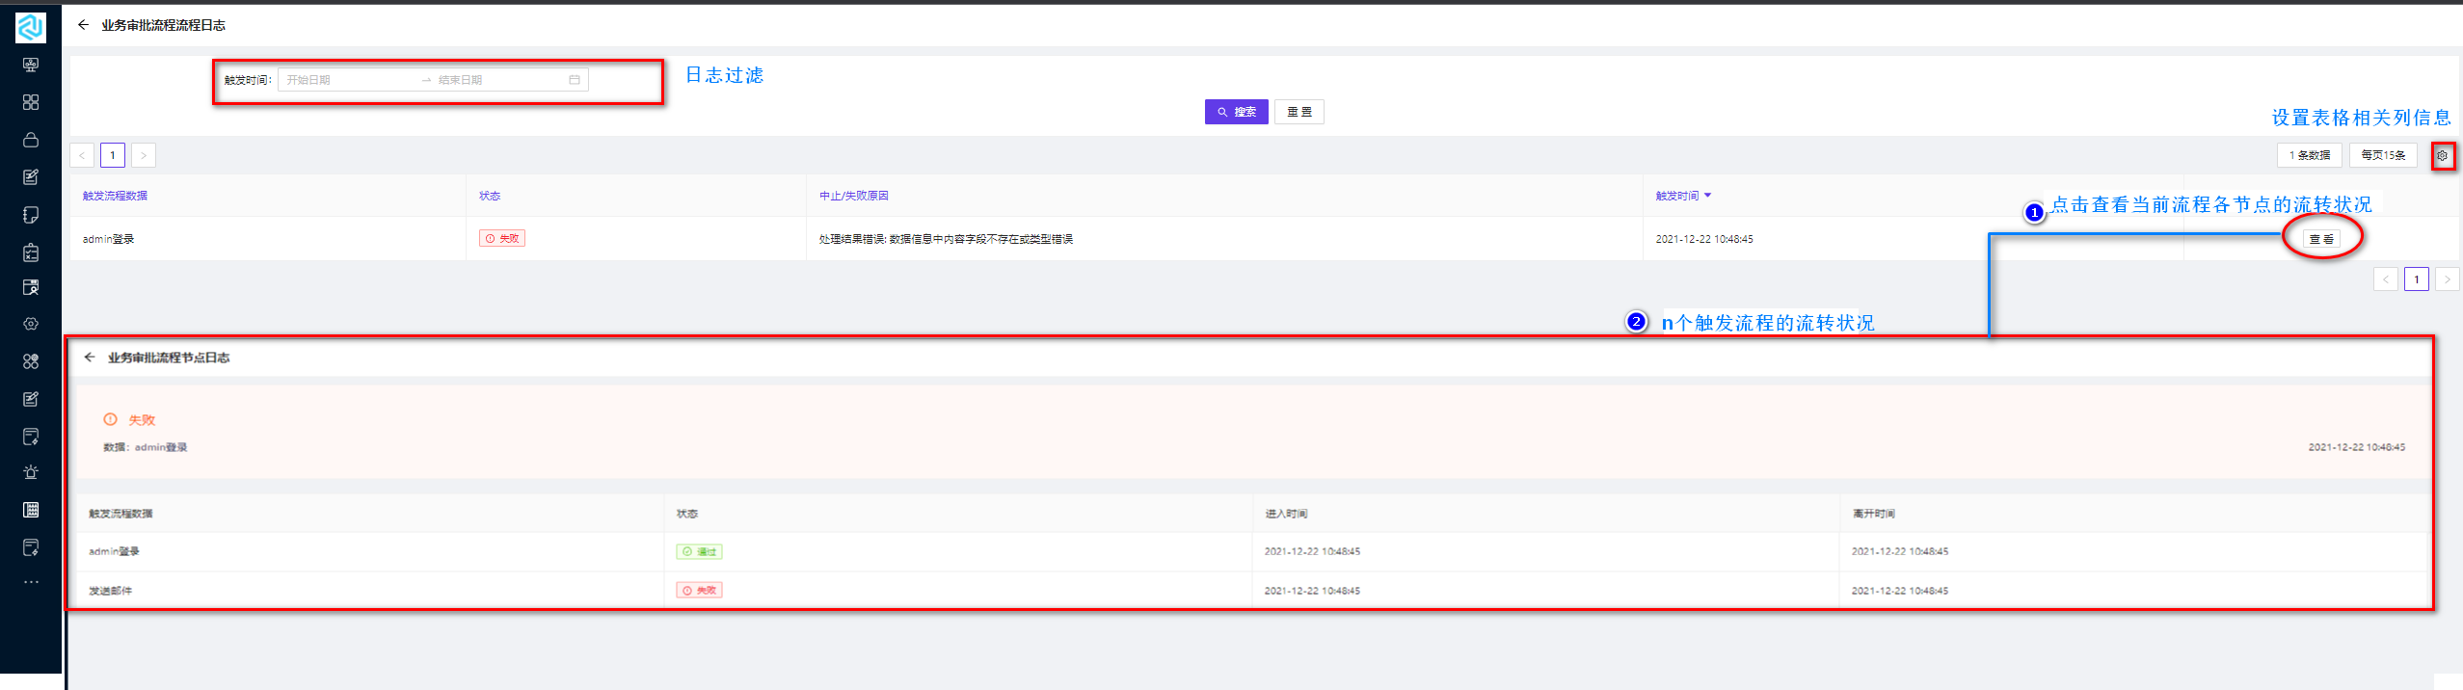Click the failure reason text 处理结果错误
The image size is (2463, 690).
[x=946, y=239]
